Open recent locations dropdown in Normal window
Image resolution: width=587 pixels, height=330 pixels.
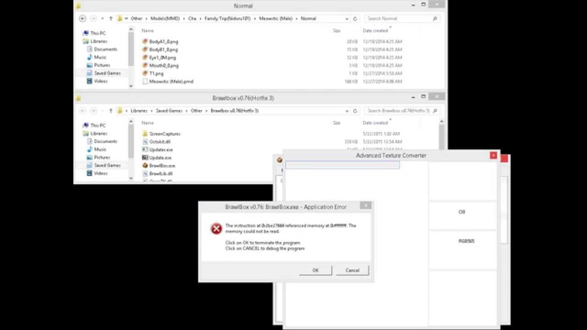coord(102,19)
